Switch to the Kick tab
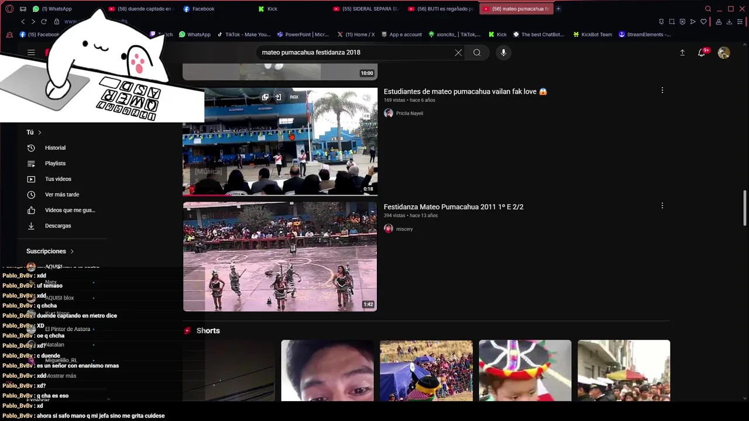The height and width of the screenshot is (421, 749). coord(272,9)
